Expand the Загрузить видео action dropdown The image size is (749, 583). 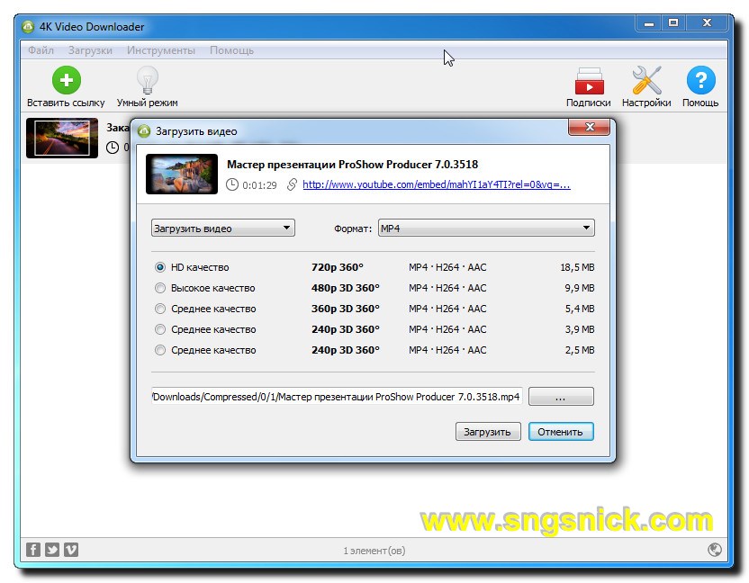[x=223, y=229]
